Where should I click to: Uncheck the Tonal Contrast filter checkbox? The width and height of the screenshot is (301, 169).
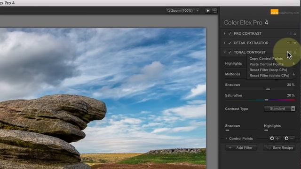coord(230,52)
